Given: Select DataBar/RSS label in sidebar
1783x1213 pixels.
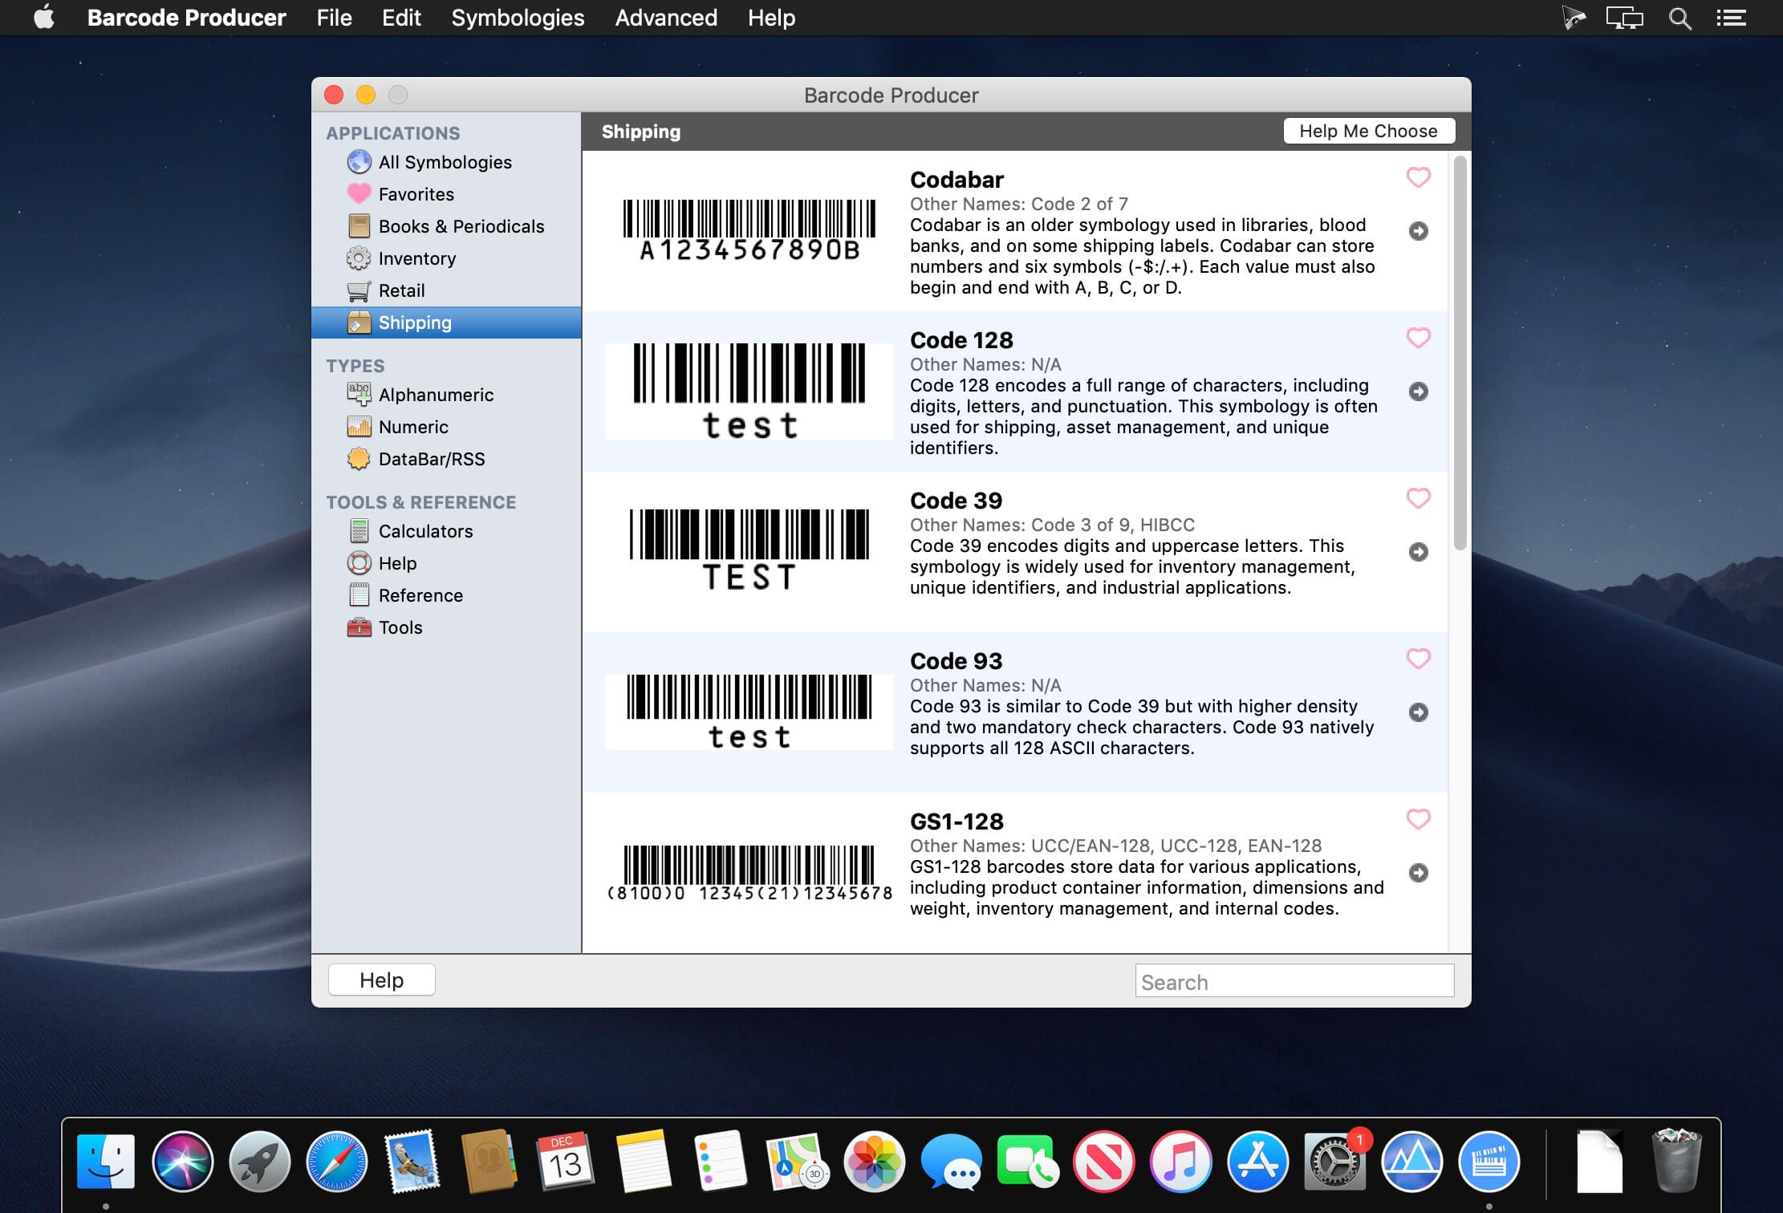Looking at the screenshot, I should click(x=432, y=459).
